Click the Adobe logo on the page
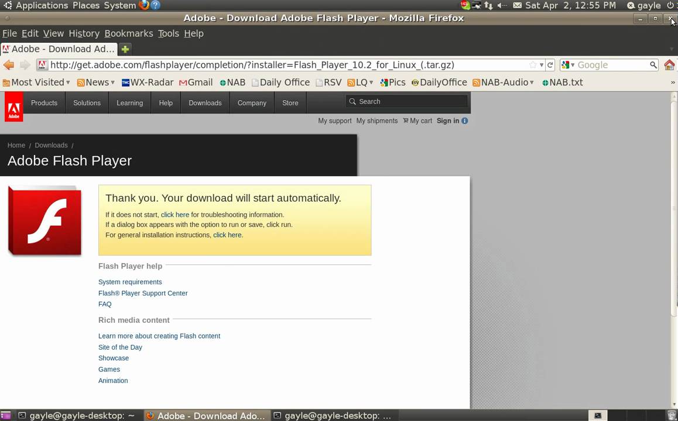The image size is (678, 421). pos(14,106)
